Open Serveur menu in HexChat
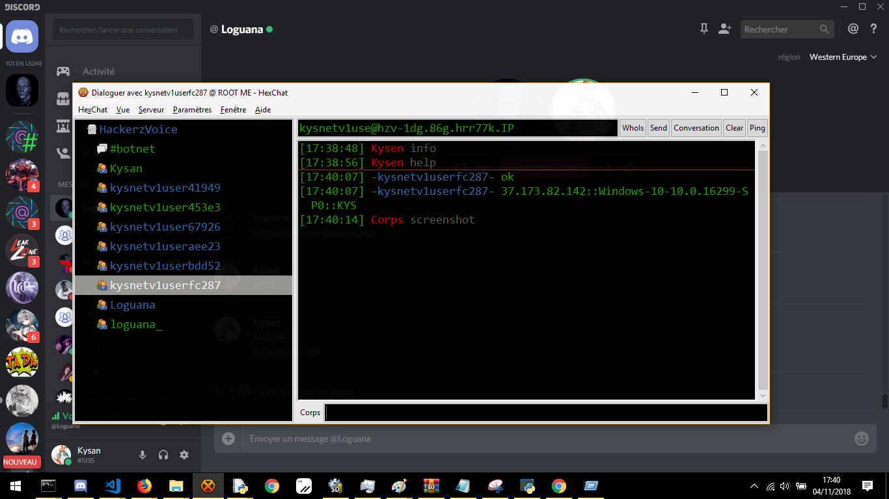Image resolution: width=889 pixels, height=499 pixels. (152, 110)
